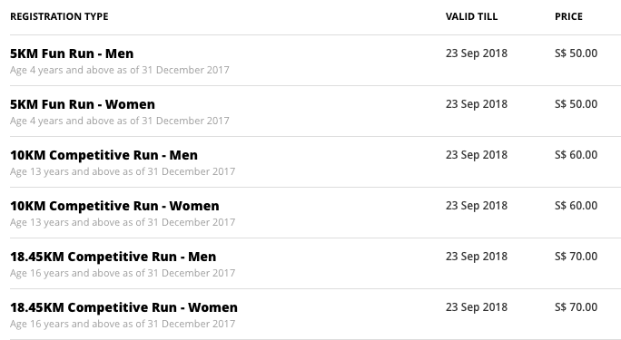This screenshot has height=340, width=621.
Task: Click S$ 70.00 price for 18.45KM Women
Action: [x=576, y=307]
